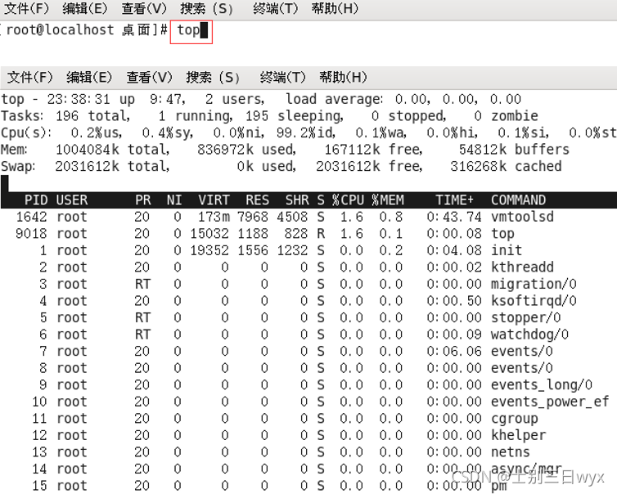
Task: Click '316268k cached' value
Action: pyautogui.click(x=507, y=167)
